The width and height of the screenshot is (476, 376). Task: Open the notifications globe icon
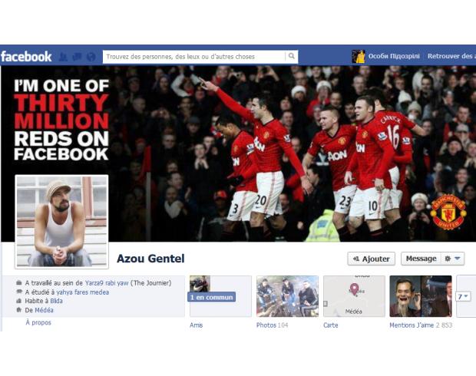91,57
